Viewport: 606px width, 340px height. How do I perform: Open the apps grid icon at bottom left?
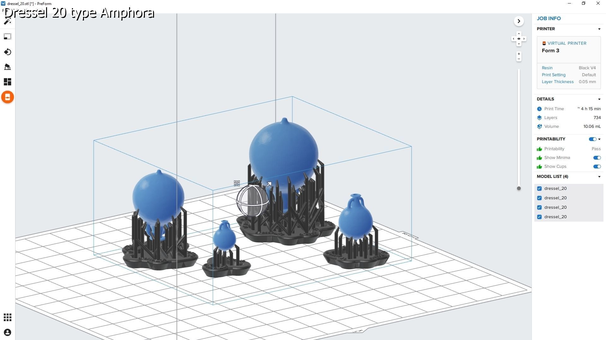pyautogui.click(x=8, y=317)
